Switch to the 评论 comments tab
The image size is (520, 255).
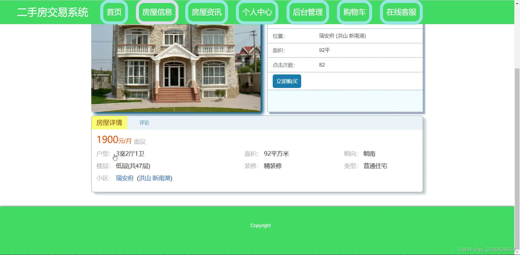(144, 123)
